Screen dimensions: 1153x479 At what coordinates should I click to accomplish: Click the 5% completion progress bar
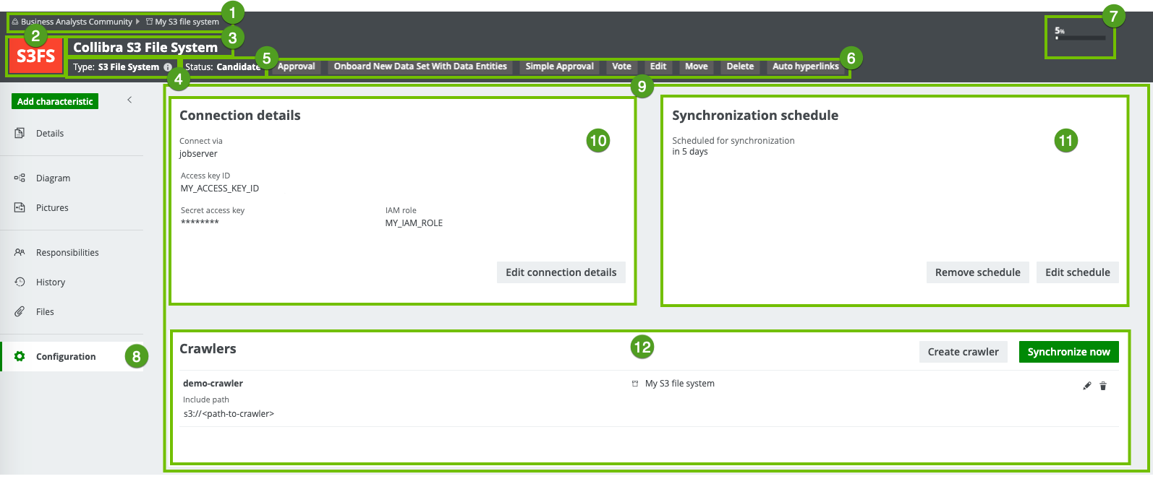pyautogui.click(x=1080, y=37)
